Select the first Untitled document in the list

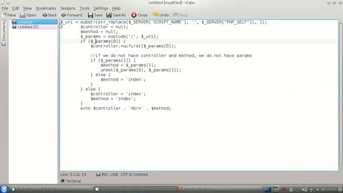[34, 22]
